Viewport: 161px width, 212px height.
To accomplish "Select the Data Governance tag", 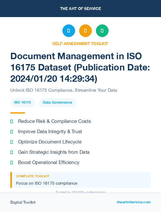I will [x=58, y=103].
